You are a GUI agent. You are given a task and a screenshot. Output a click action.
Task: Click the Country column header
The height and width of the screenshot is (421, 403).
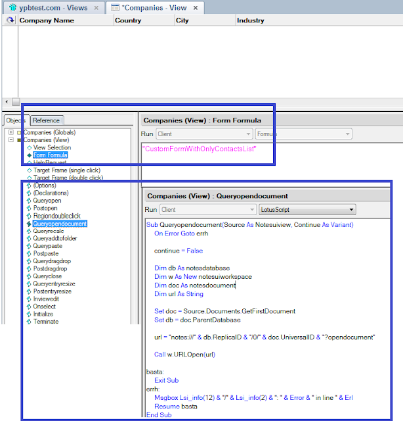click(144, 20)
